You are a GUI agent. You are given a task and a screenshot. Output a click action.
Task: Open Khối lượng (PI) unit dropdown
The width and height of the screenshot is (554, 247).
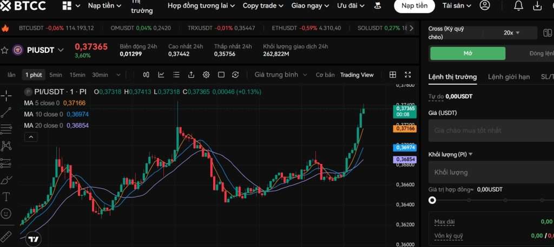(x=451, y=154)
